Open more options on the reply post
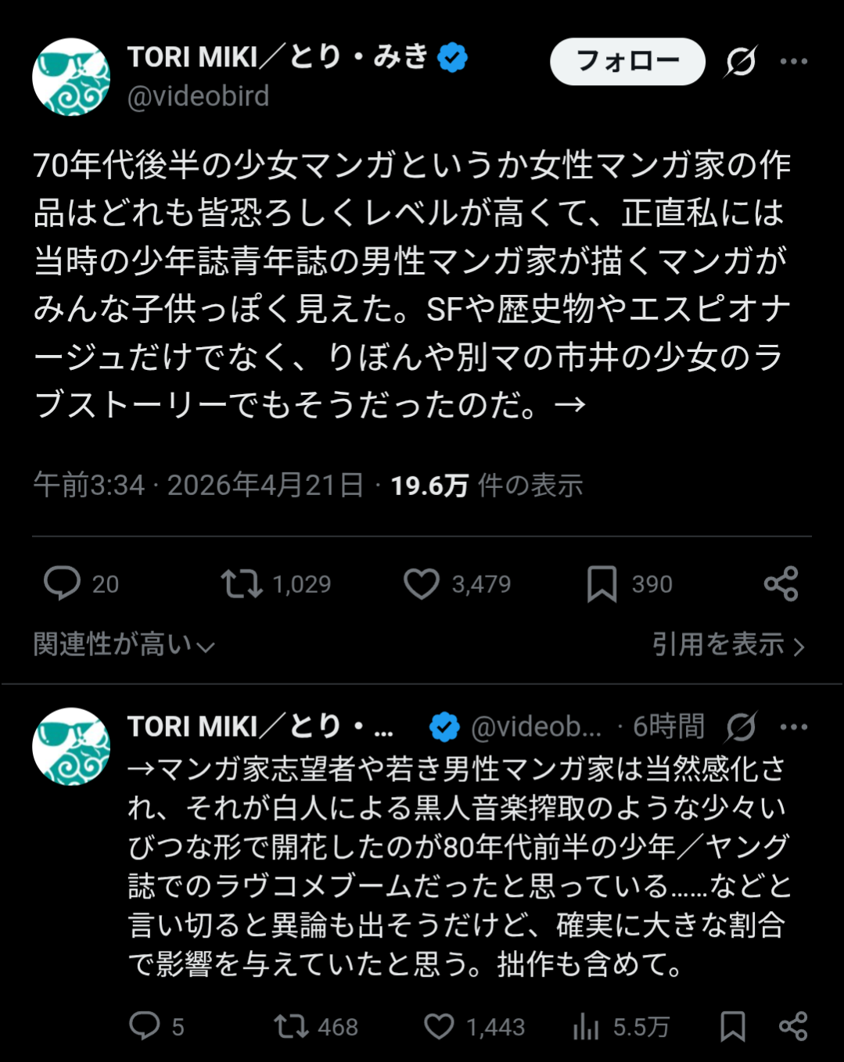Screen dimensions: 844x1062 (x=794, y=727)
